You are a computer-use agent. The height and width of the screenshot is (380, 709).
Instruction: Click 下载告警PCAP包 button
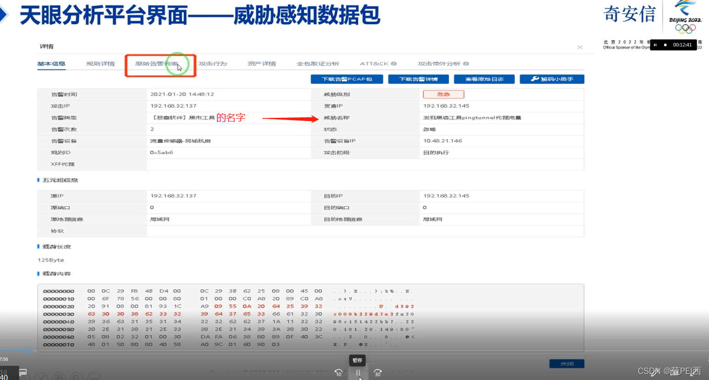pyautogui.click(x=347, y=79)
